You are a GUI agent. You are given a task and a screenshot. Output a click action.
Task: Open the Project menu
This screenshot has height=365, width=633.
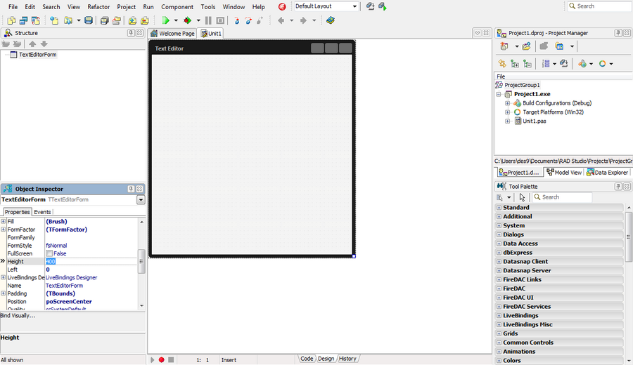pos(127,7)
